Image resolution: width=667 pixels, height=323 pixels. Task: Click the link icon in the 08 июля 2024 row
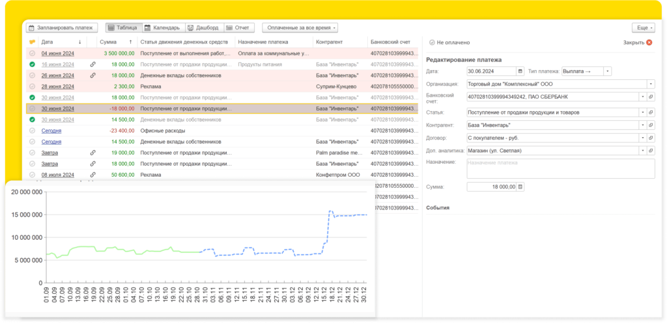[x=92, y=174]
